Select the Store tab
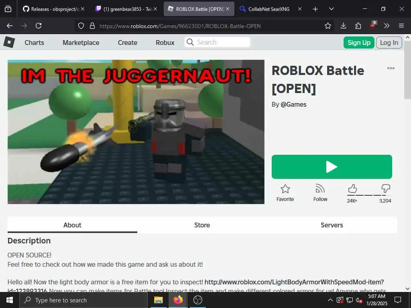 coord(202,225)
